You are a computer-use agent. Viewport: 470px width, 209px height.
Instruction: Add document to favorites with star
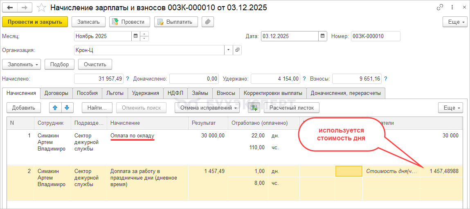coord(41,8)
